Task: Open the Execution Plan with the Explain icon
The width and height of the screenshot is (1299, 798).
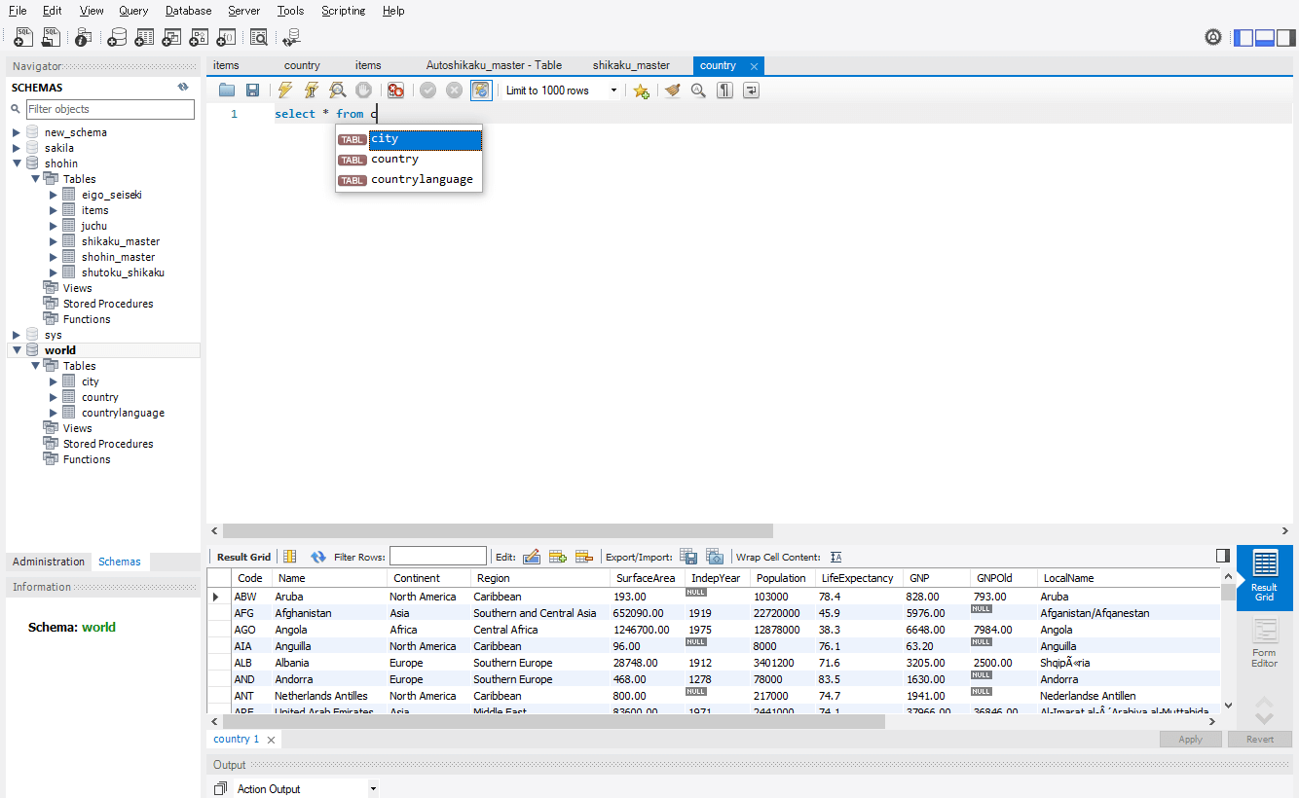Action: [x=336, y=90]
